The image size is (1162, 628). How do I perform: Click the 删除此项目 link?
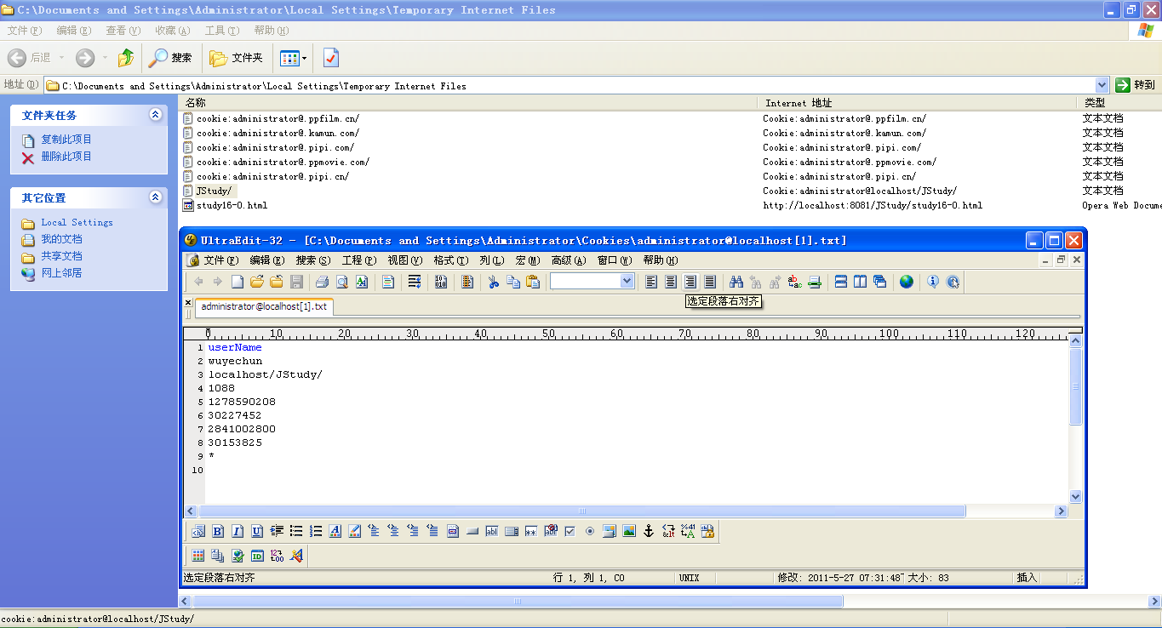66,157
